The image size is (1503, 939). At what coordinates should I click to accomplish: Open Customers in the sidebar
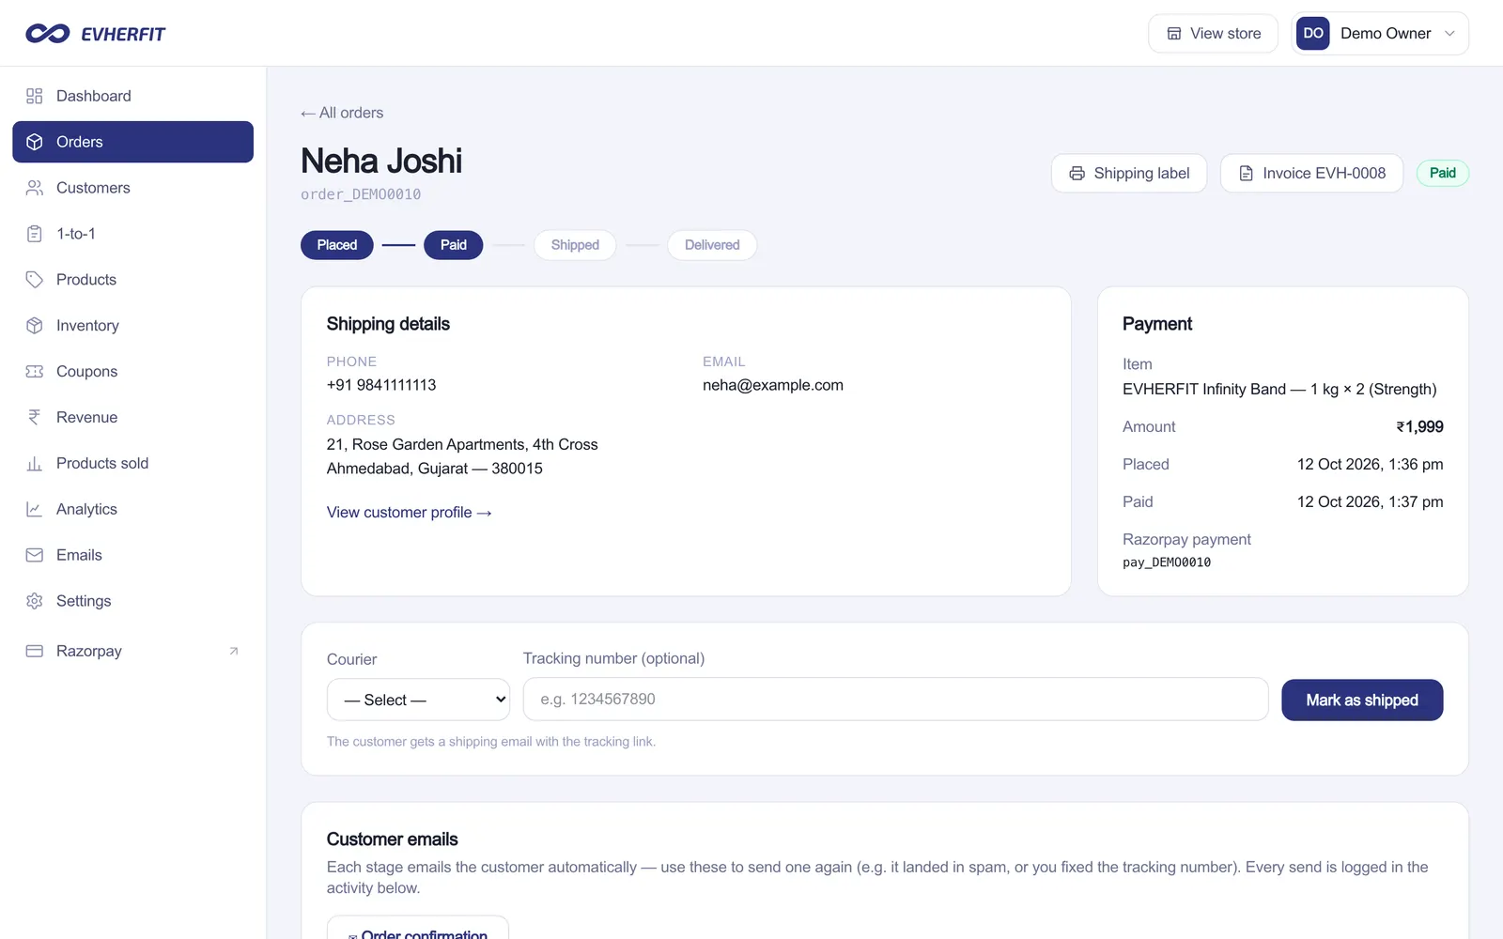(132, 188)
